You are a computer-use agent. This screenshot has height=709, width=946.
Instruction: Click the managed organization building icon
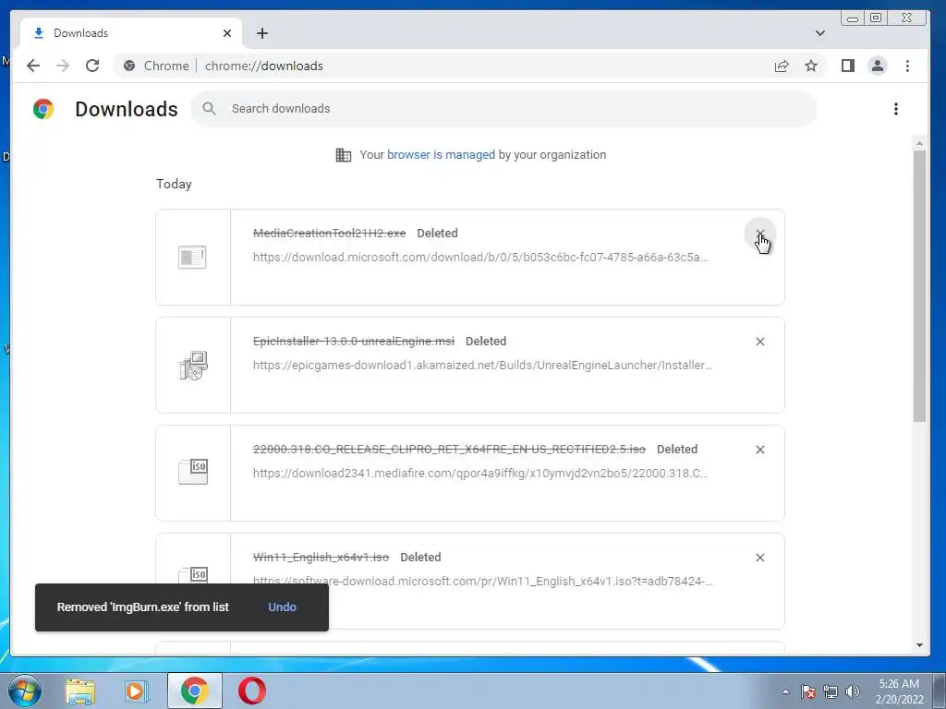click(x=344, y=155)
